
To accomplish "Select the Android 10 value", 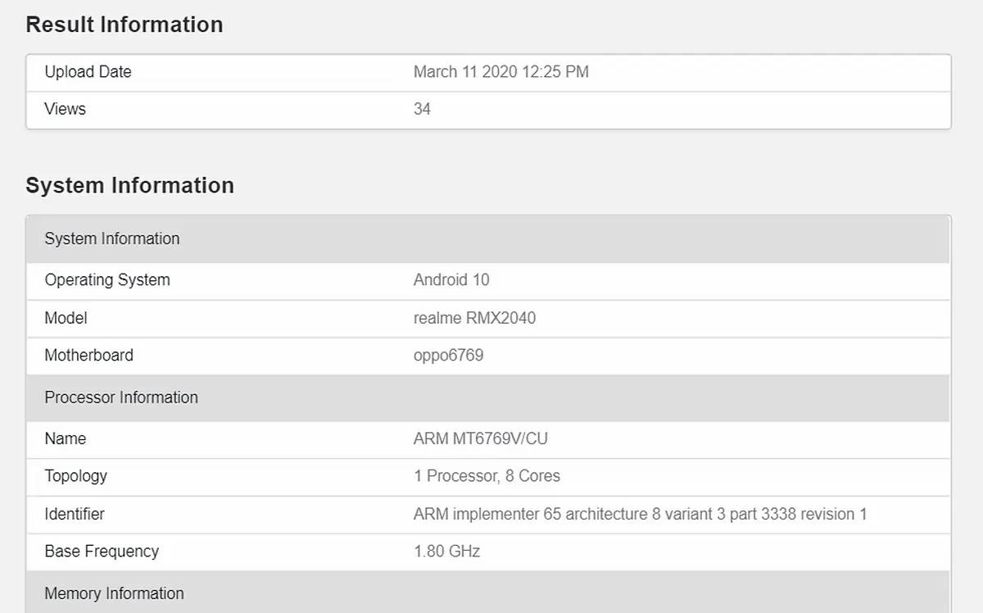I will pyautogui.click(x=451, y=280).
